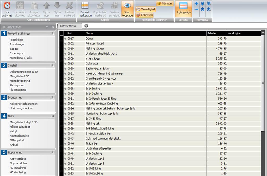Screen dimensions: 267x176
Task: Move the activity down with Flytta ner
Action: coord(57,9)
